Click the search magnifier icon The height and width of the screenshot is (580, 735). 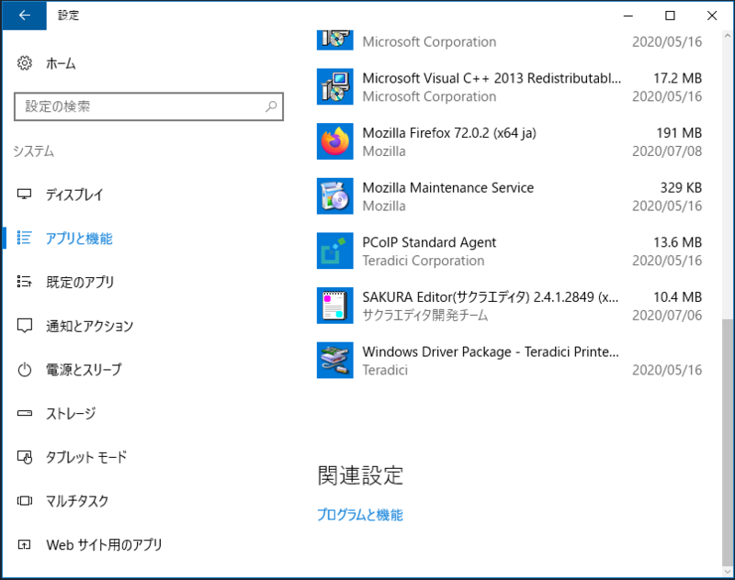pos(271,106)
